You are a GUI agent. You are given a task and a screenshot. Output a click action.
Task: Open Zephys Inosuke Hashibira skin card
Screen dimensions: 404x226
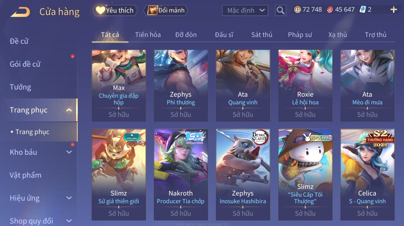[x=243, y=175]
